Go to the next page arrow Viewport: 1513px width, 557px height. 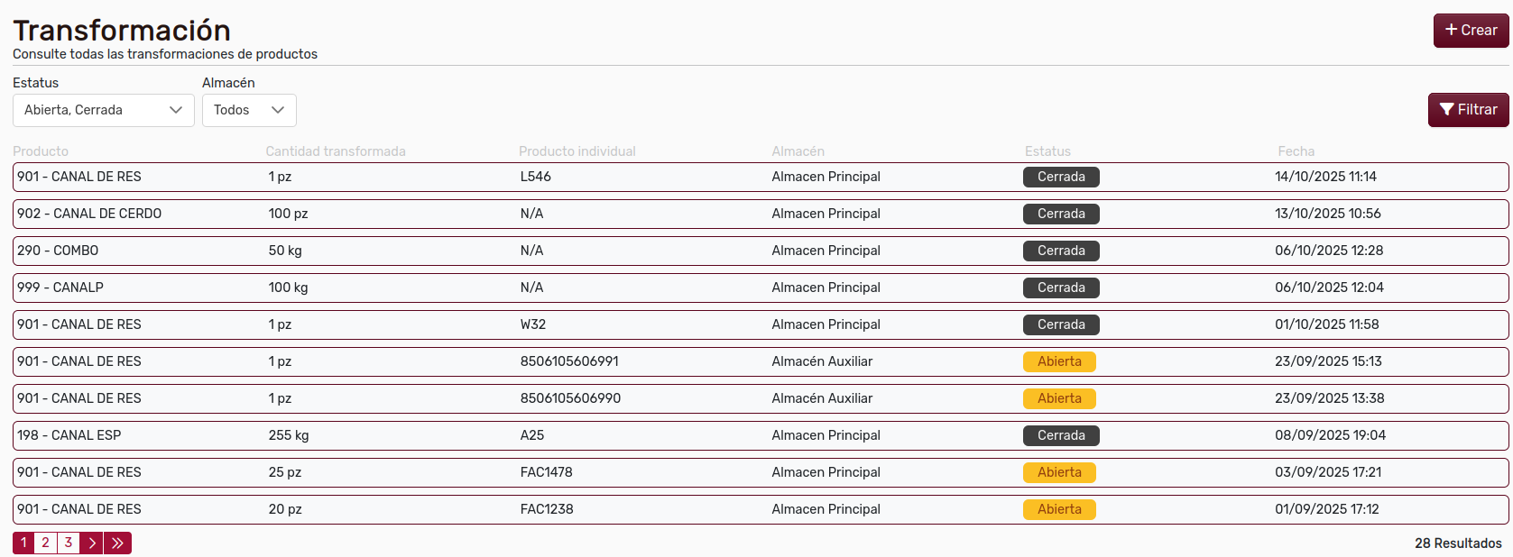pyautogui.click(x=91, y=543)
